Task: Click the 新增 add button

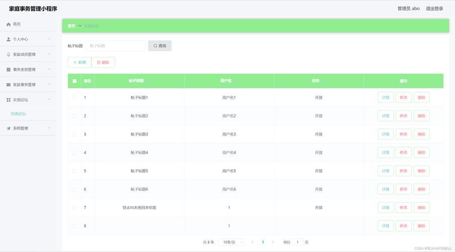Action: click(x=80, y=62)
